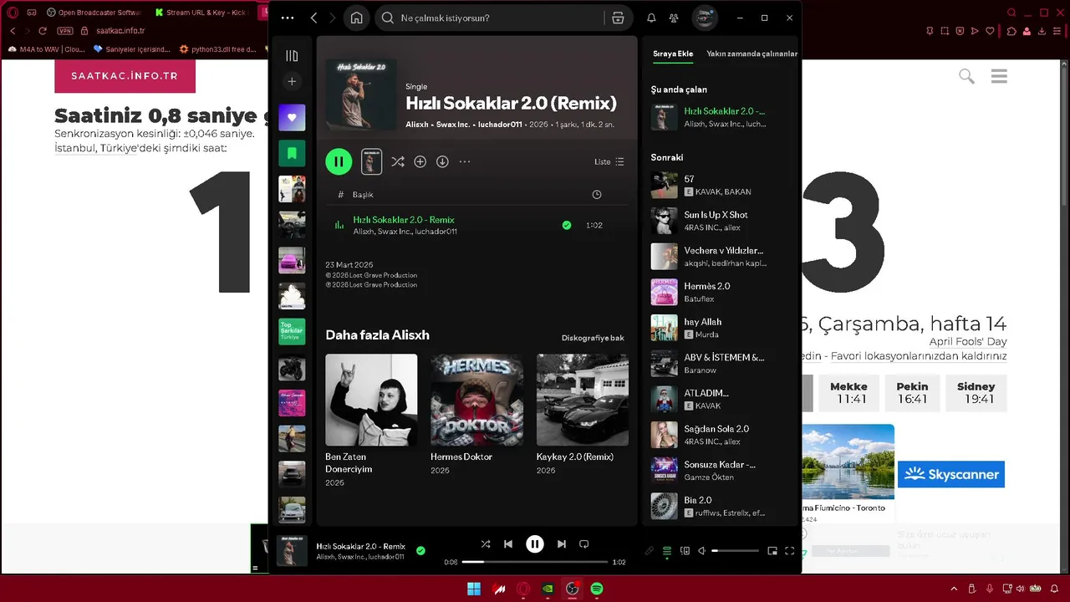Switch to Open Broadcaster Software tab
The width and height of the screenshot is (1070, 602).
[94, 13]
